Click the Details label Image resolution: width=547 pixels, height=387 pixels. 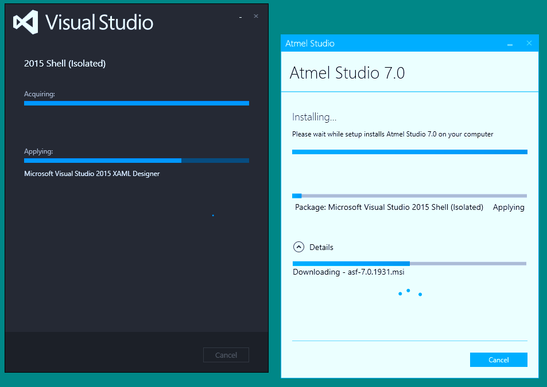pyautogui.click(x=321, y=247)
